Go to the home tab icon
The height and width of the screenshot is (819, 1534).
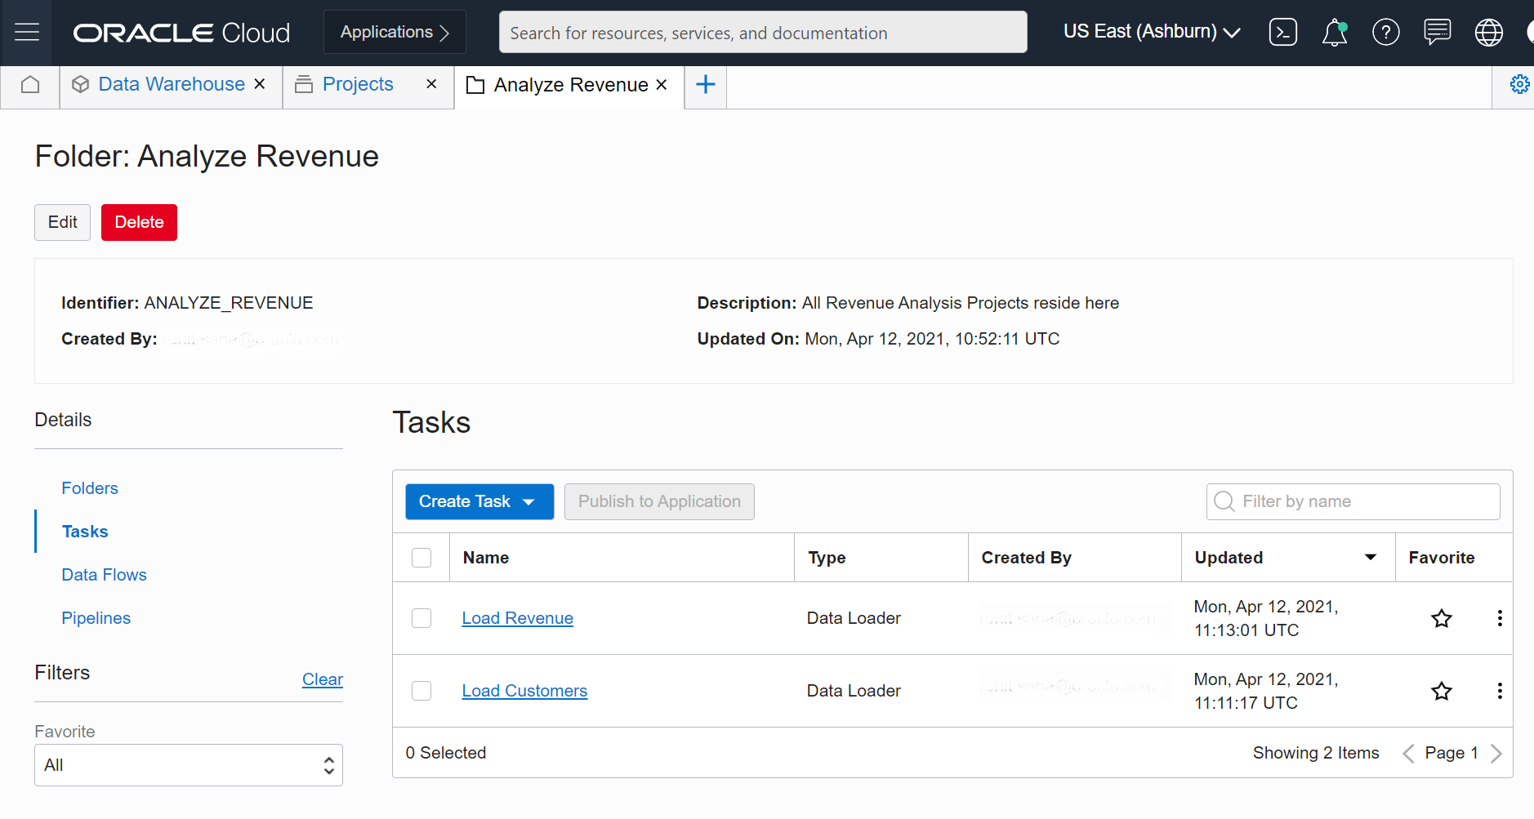30,85
